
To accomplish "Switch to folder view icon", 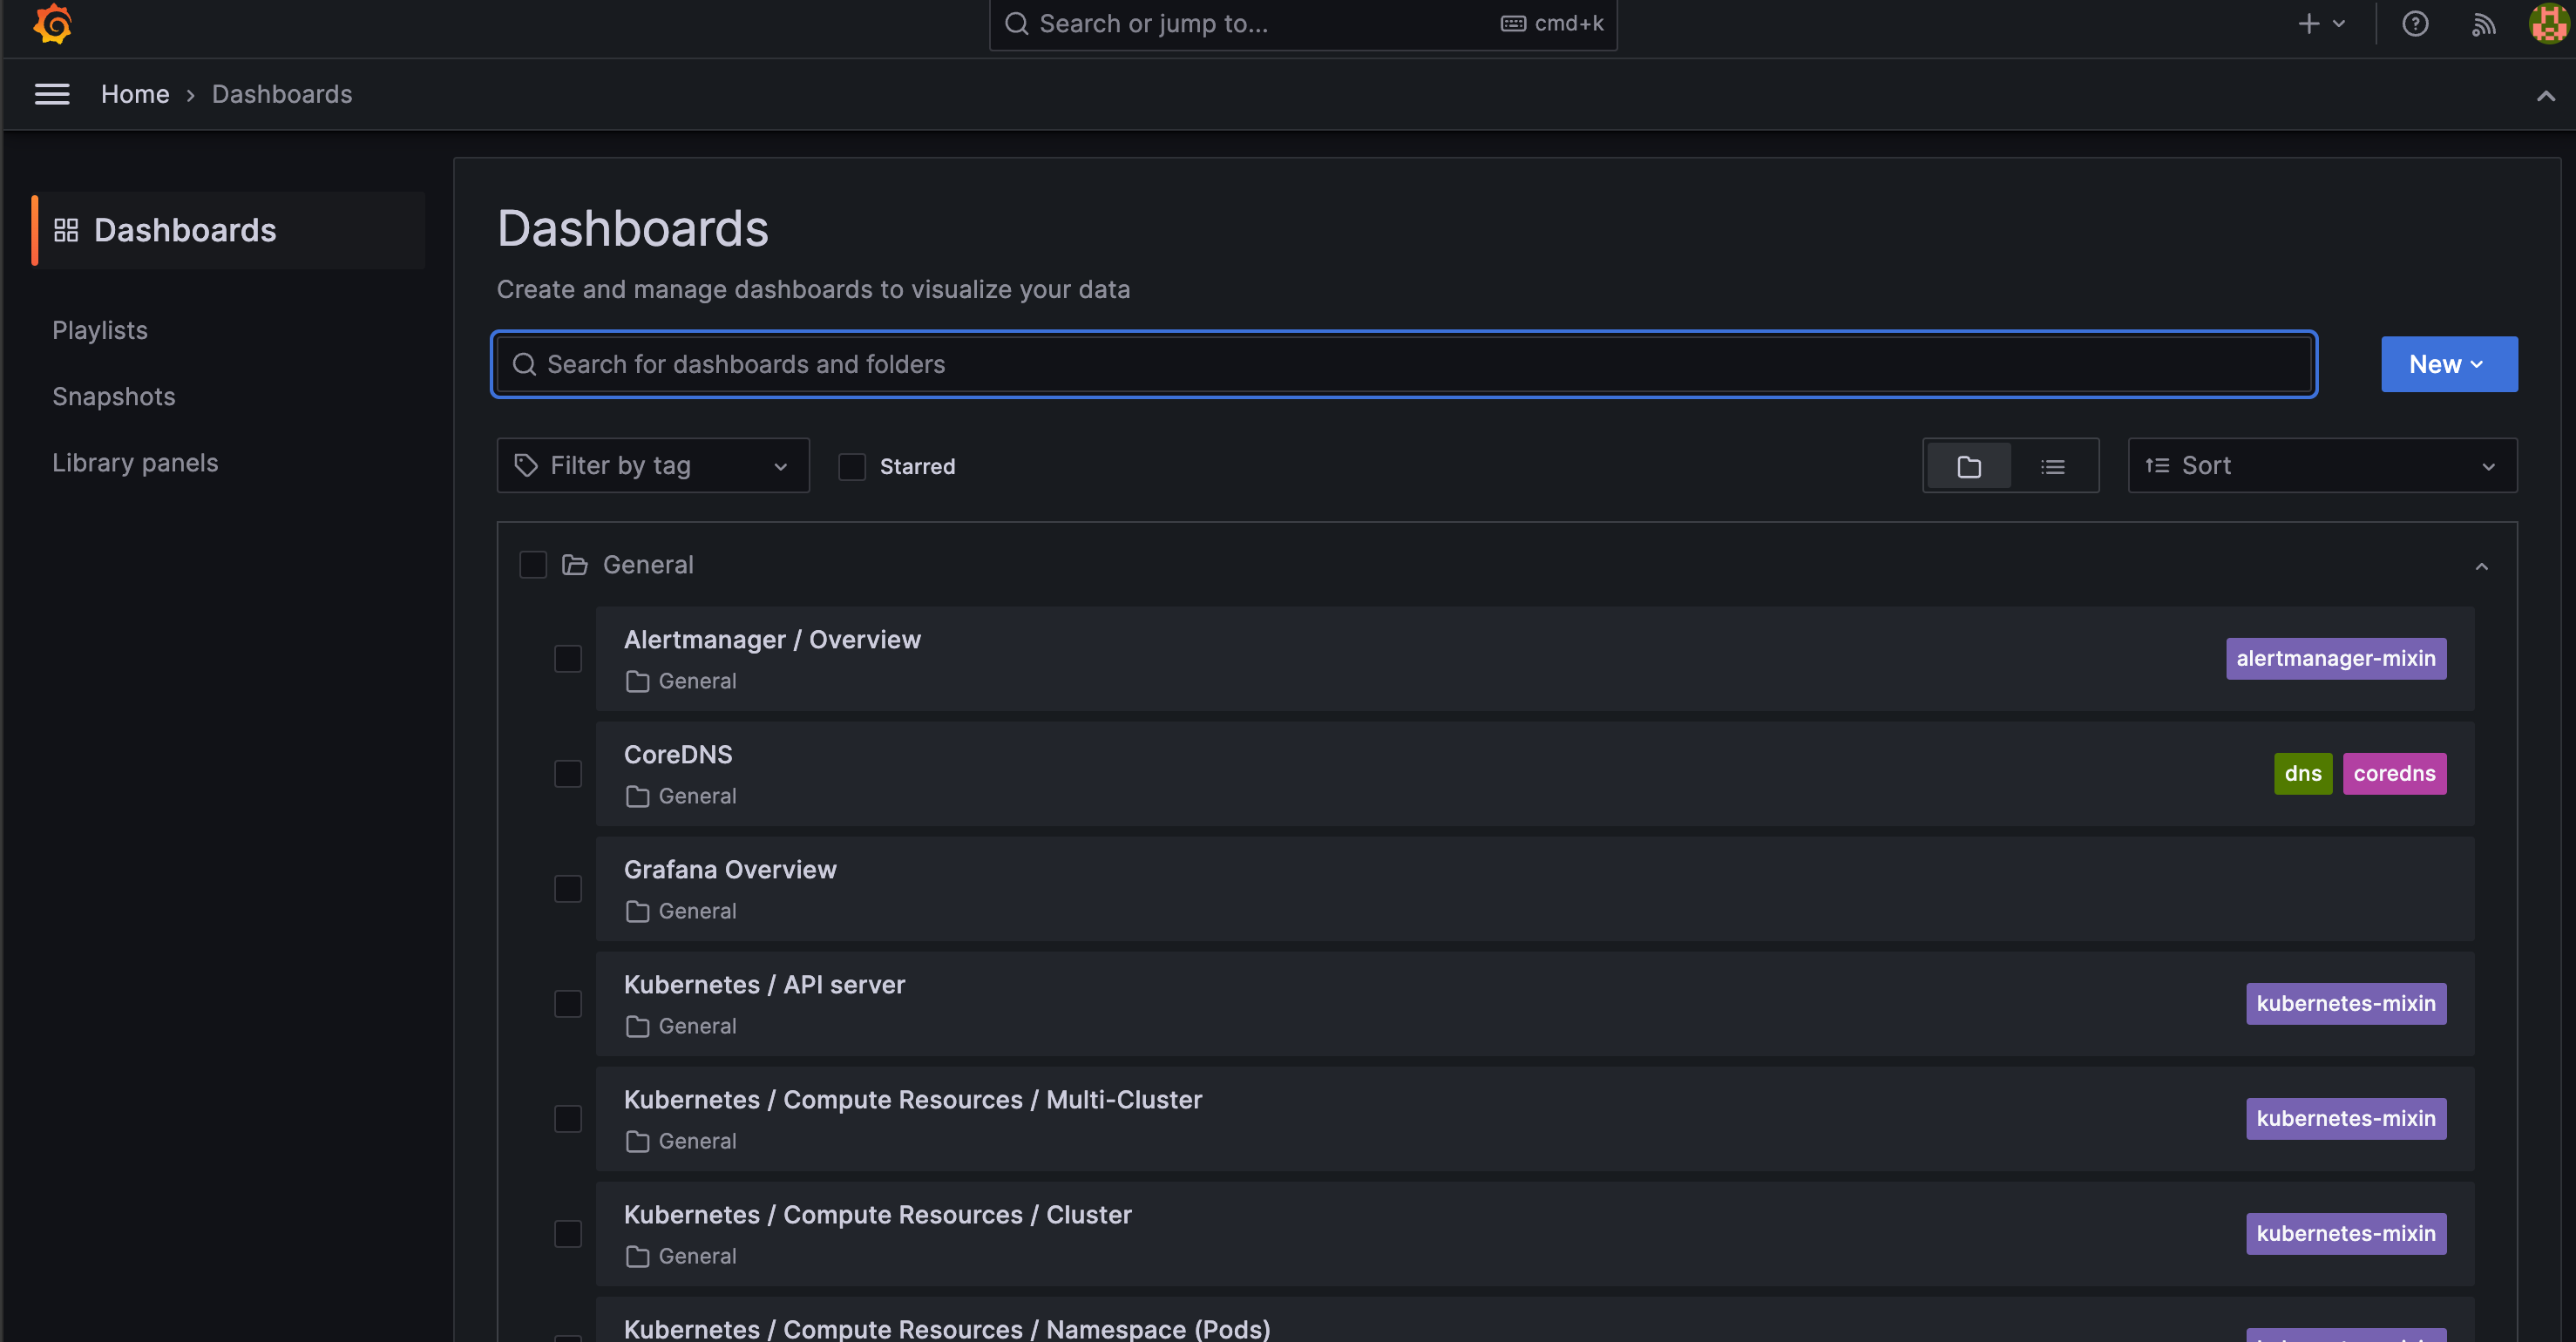I will (x=1968, y=466).
